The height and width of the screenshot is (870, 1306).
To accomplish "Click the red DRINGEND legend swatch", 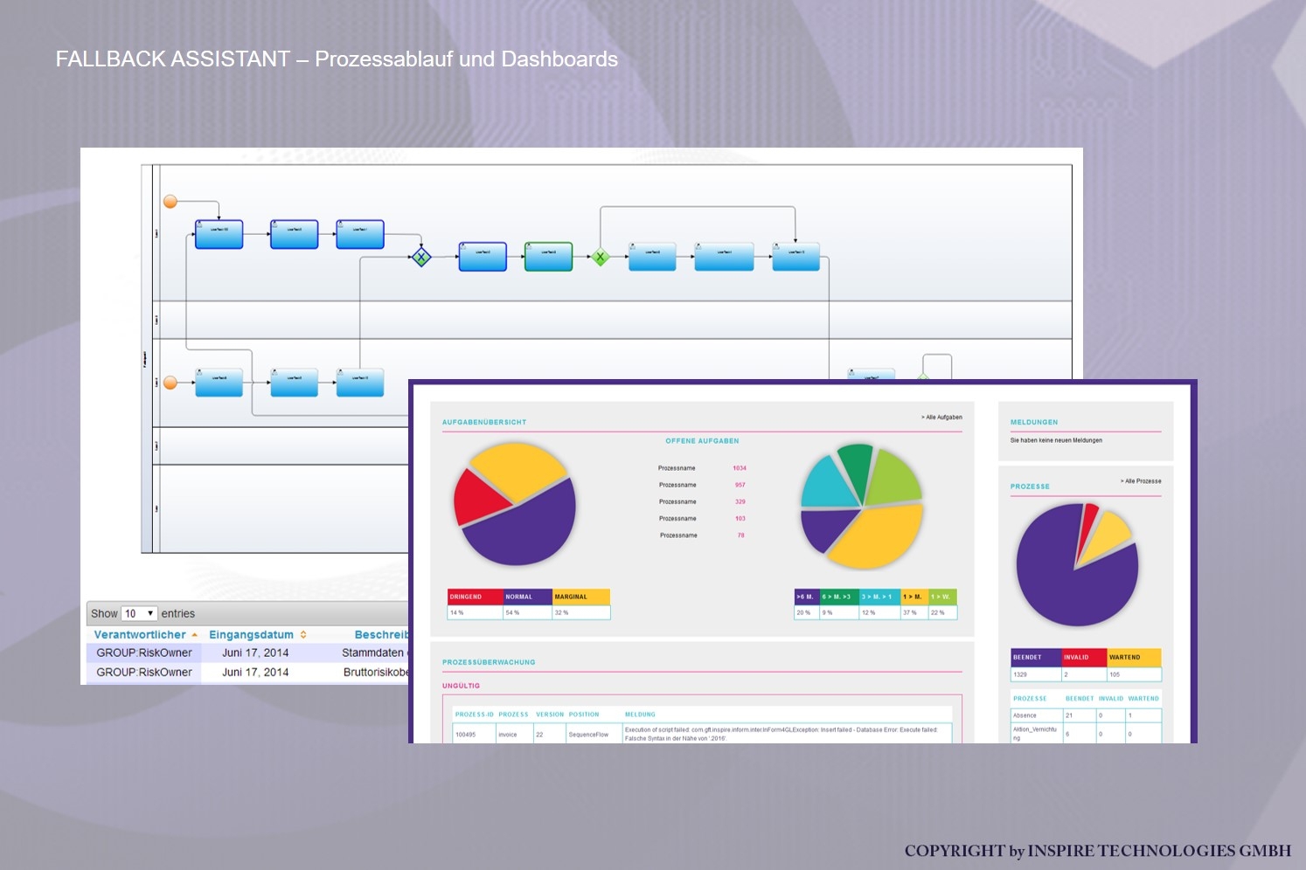I will [475, 597].
